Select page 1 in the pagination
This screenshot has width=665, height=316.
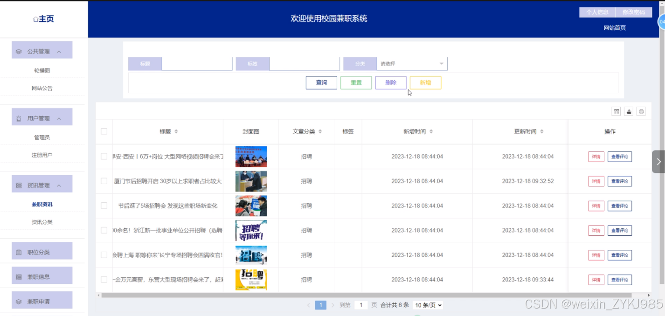(320, 305)
